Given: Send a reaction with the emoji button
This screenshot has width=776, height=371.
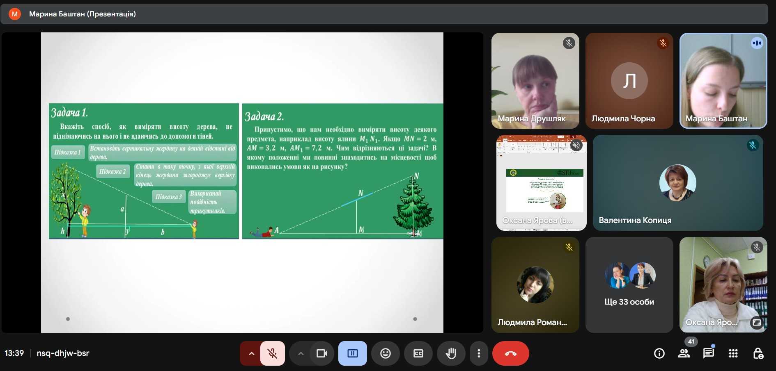Looking at the screenshot, I should pyautogui.click(x=385, y=353).
